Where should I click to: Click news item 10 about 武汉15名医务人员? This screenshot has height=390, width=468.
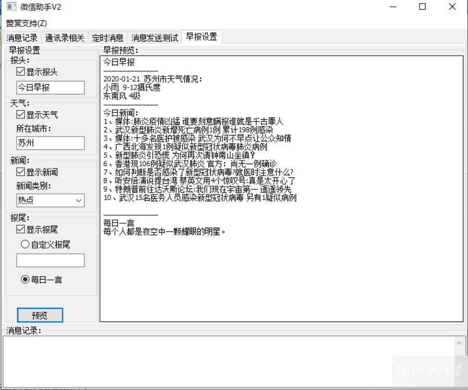(200, 198)
